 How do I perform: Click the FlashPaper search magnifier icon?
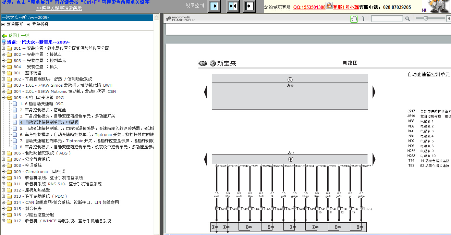[407, 19]
